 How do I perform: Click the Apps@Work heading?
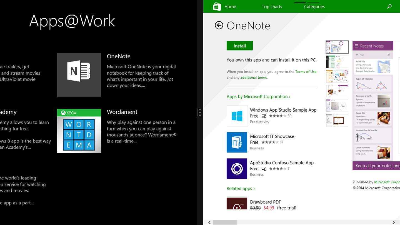(x=72, y=21)
